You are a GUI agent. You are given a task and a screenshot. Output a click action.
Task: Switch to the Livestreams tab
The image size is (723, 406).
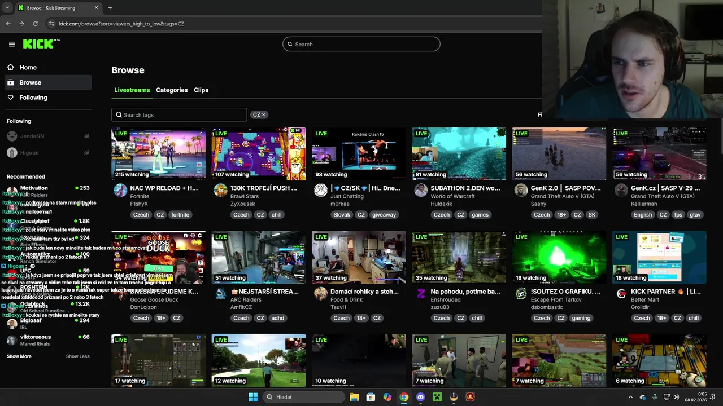[132, 90]
